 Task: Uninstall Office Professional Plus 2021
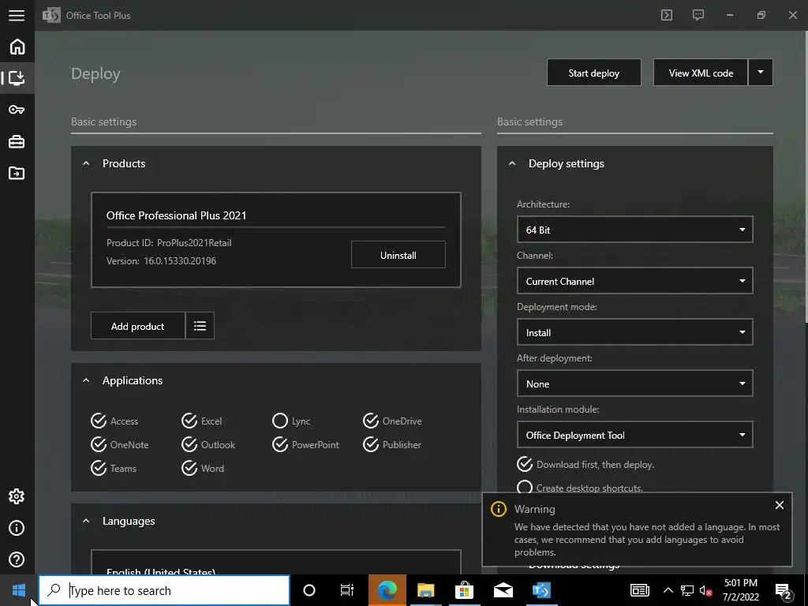398,255
